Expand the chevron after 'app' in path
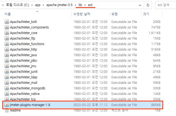Viewport: 176px width, 116px height. click(x=43, y=5)
